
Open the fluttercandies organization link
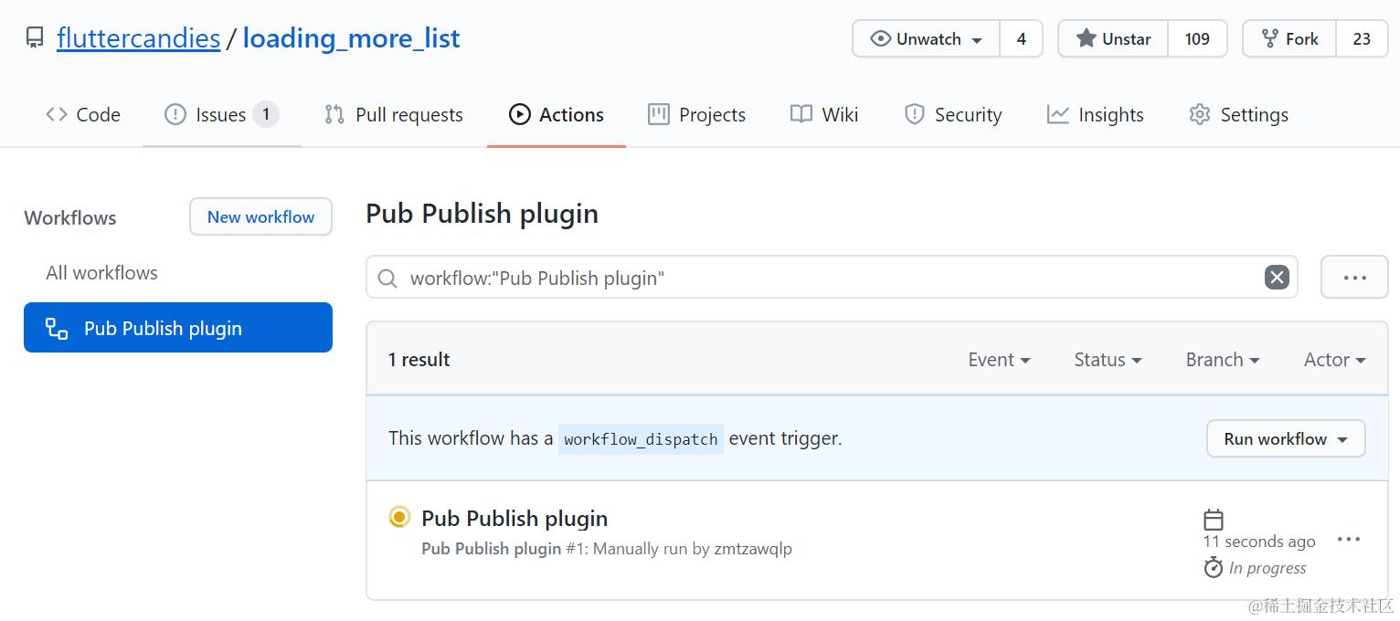pyautogui.click(x=138, y=38)
